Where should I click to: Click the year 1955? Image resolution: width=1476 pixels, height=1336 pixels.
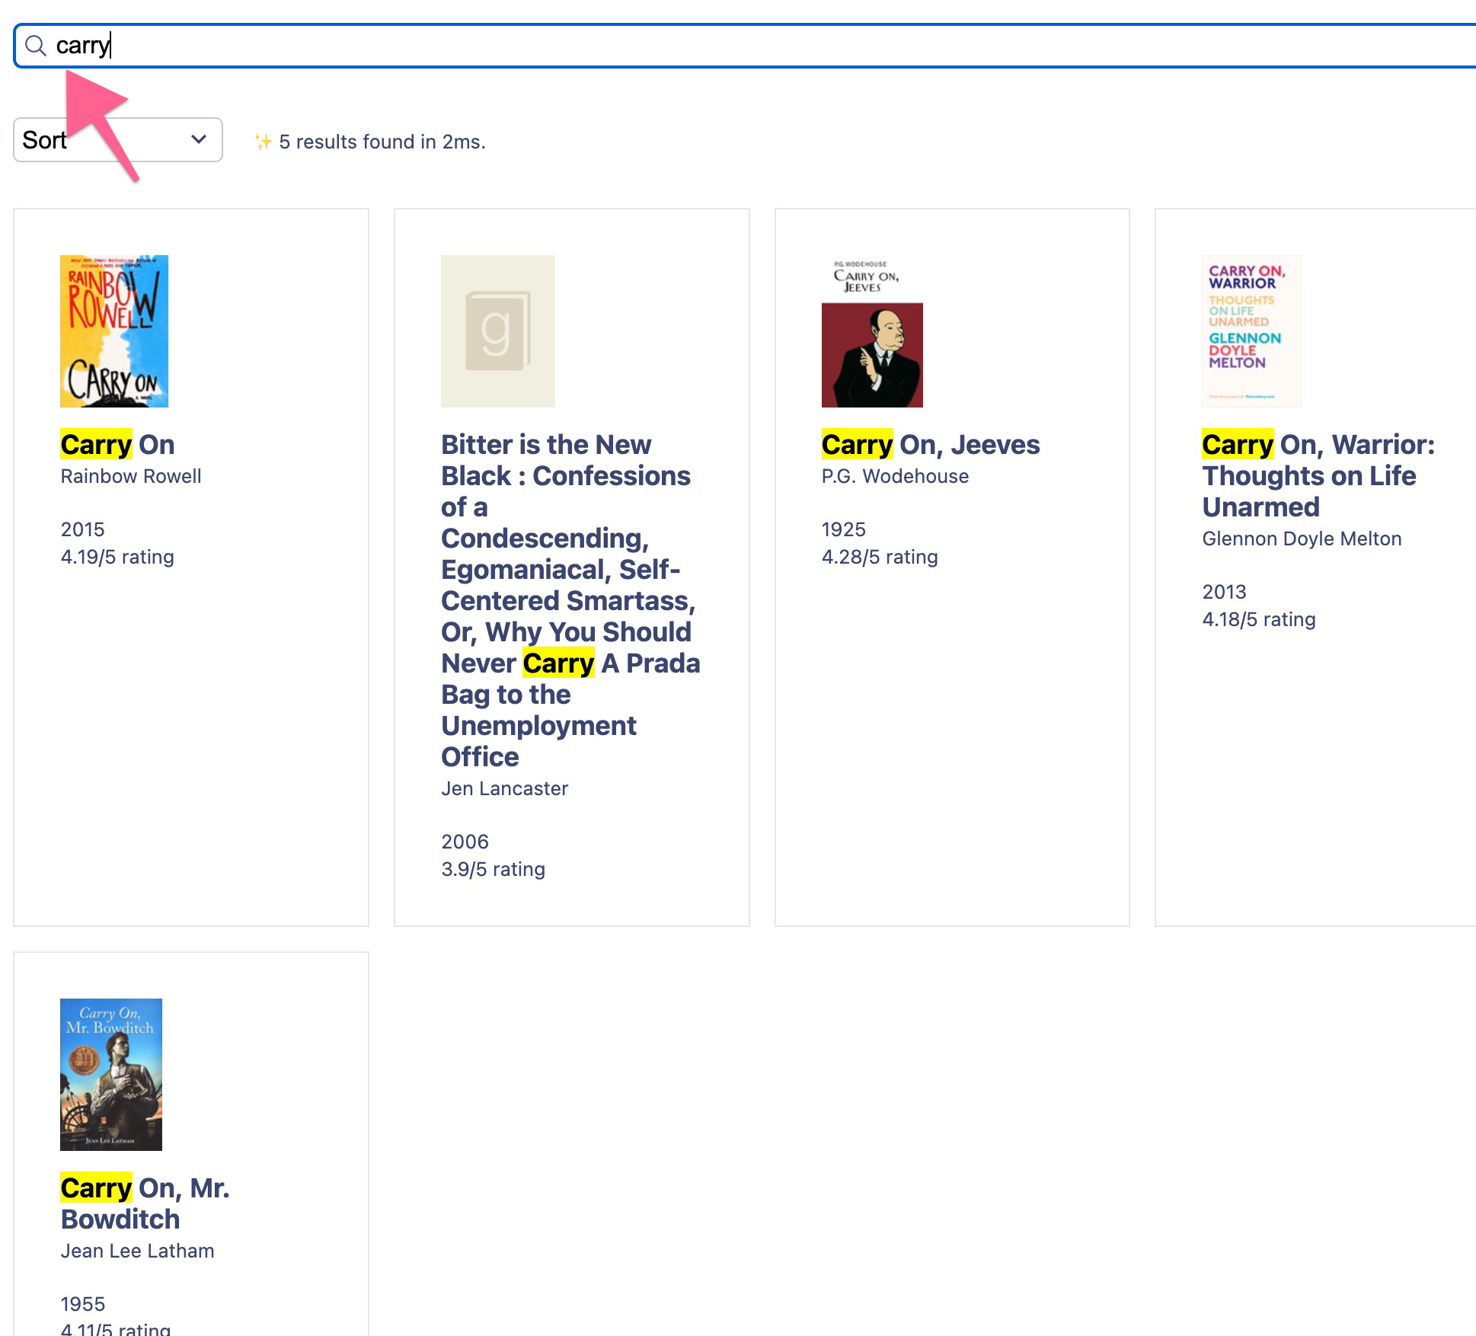pos(82,1304)
